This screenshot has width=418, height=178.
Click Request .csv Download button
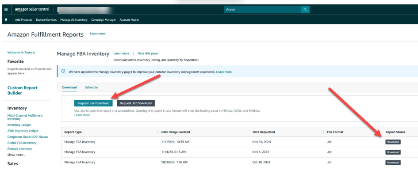tap(93, 103)
